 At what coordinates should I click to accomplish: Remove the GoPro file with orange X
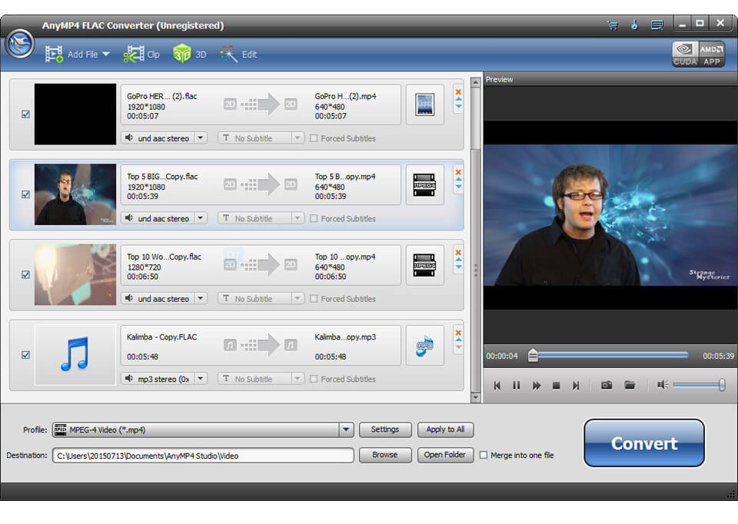click(458, 91)
